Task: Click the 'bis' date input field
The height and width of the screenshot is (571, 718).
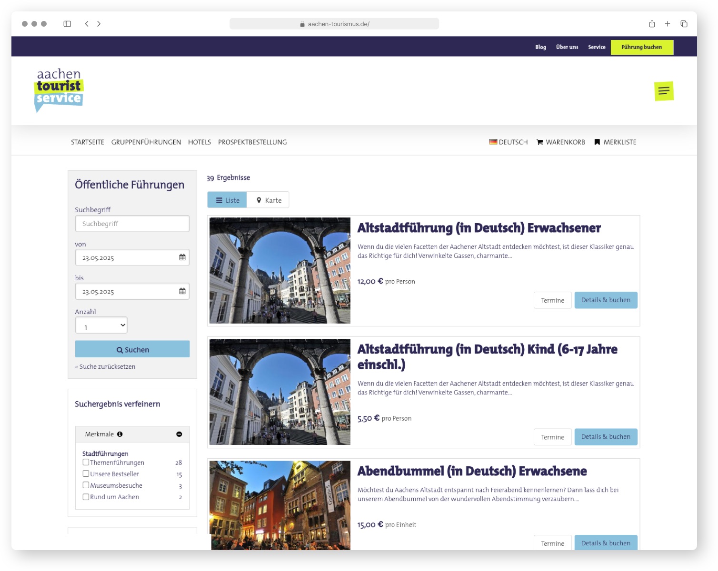Action: point(132,291)
